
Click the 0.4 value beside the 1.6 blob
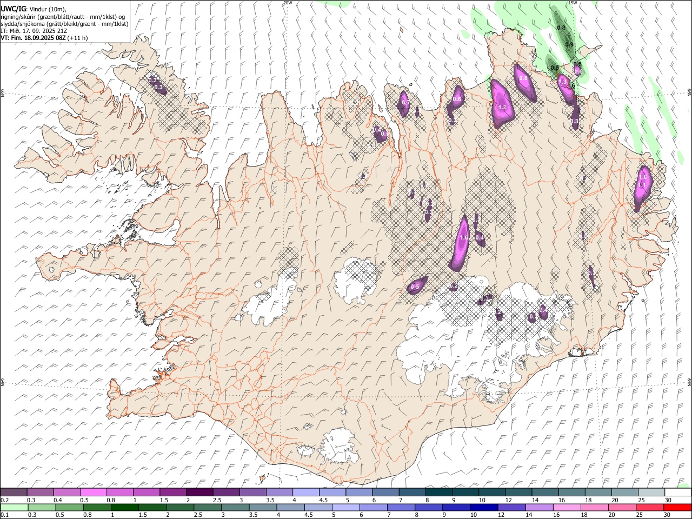pos(480,237)
